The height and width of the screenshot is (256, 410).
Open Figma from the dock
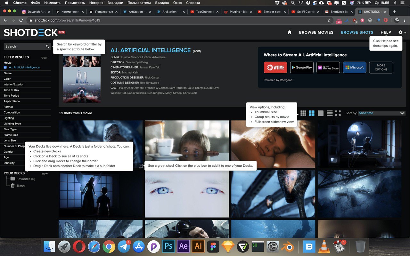[x=213, y=247]
